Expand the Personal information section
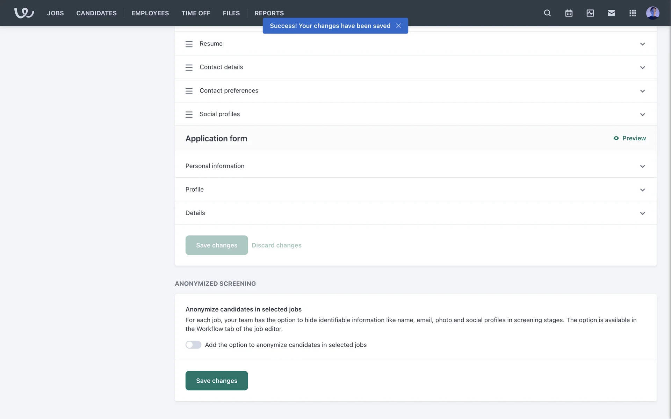671x419 pixels. pyautogui.click(x=642, y=166)
